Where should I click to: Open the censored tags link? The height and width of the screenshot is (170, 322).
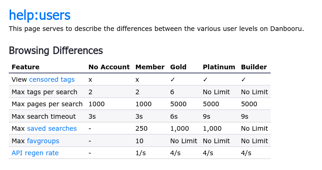(x=52, y=79)
